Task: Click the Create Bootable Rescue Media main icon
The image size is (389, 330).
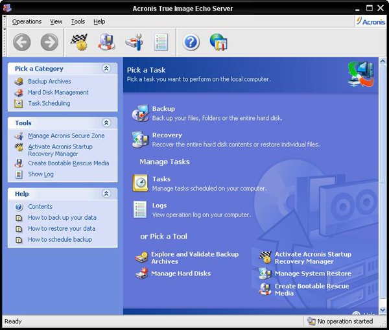Action: [x=265, y=289]
